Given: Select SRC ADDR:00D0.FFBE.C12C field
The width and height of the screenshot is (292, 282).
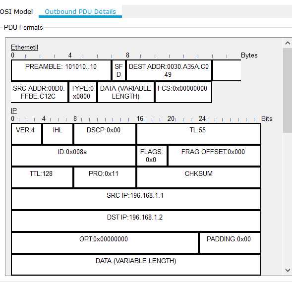Looking at the screenshot, I should [x=39, y=92].
